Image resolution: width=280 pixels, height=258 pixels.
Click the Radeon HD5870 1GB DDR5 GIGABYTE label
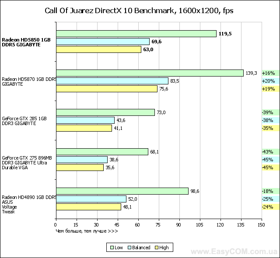(29, 81)
